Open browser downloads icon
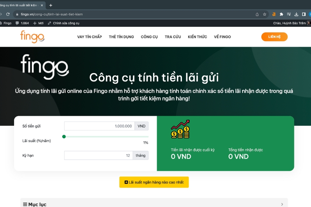 click(x=296, y=14)
